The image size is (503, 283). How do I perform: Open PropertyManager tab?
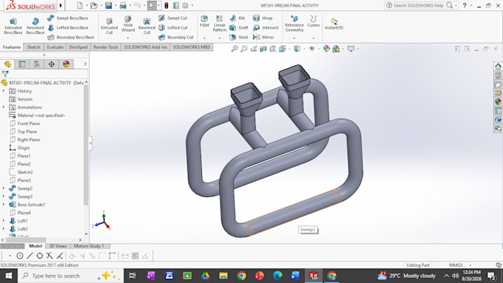point(22,64)
